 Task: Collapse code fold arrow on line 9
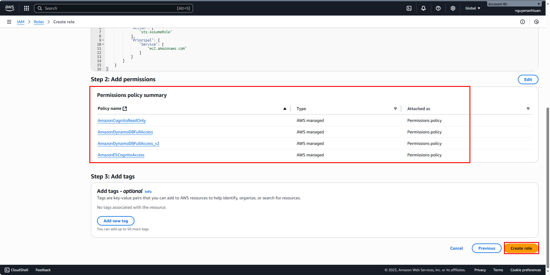pyautogui.click(x=103, y=40)
